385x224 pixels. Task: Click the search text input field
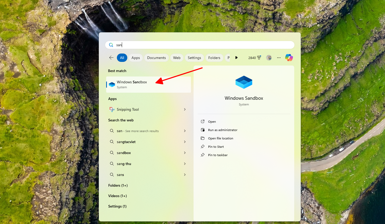coord(203,45)
